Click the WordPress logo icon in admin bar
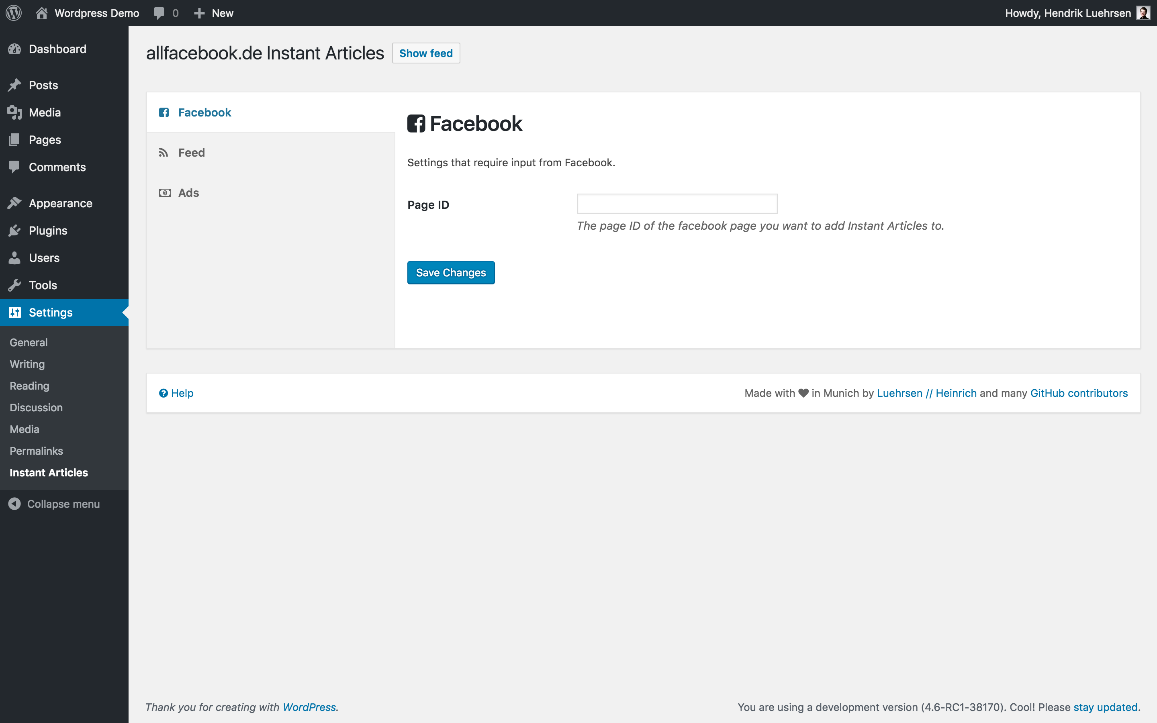This screenshot has height=723, width=1157. point(13,13)
